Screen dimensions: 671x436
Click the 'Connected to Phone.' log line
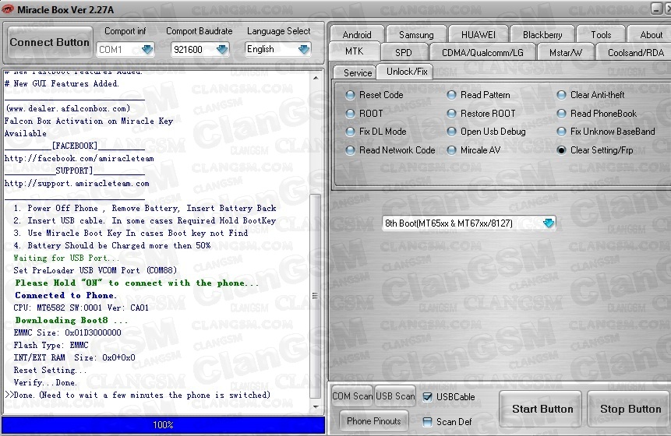pyautogui.click(x=66, y=295)
